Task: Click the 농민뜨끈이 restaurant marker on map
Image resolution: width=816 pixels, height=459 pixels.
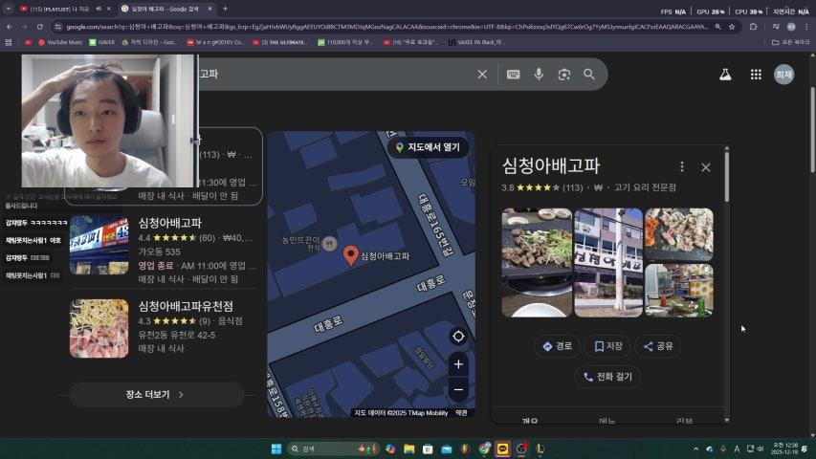Action: pyautogui.click(x=329, y=243)
